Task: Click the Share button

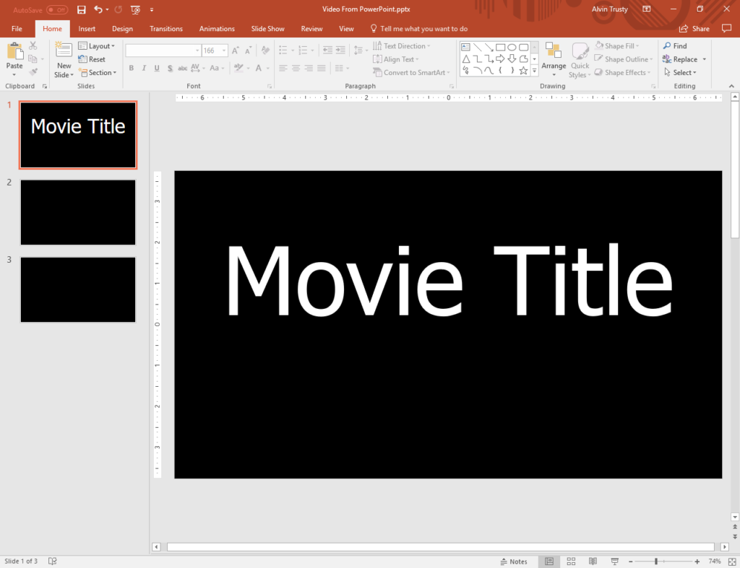Action: (x=694, y=29)
